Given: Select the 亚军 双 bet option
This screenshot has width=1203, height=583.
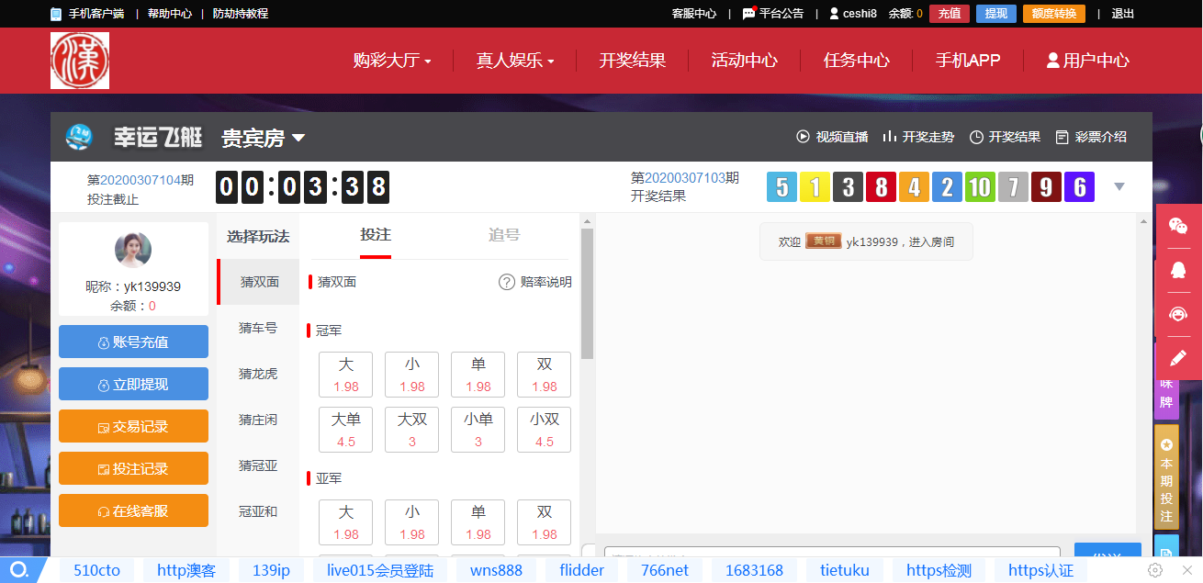Looking at the screenshot, I should coord(545,522).
